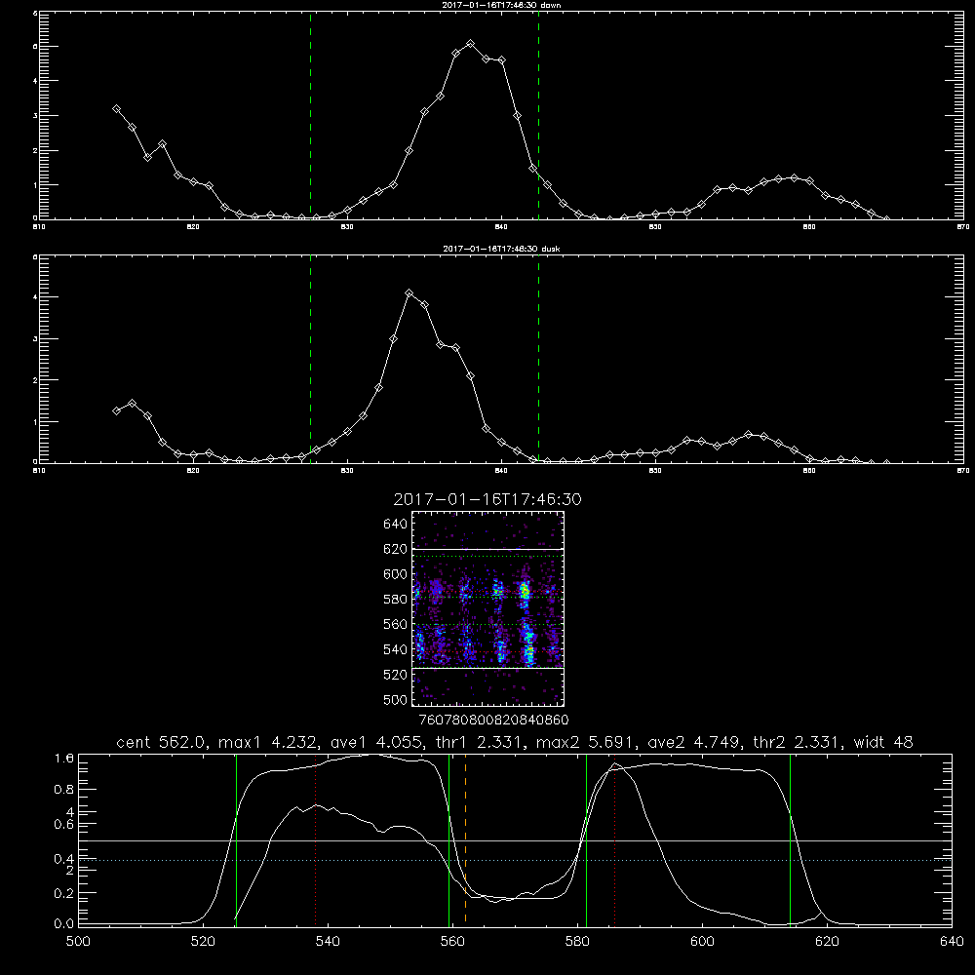
Task: Click the '540' label on bottom plot x-axis
Action: (x=328, y=942)
